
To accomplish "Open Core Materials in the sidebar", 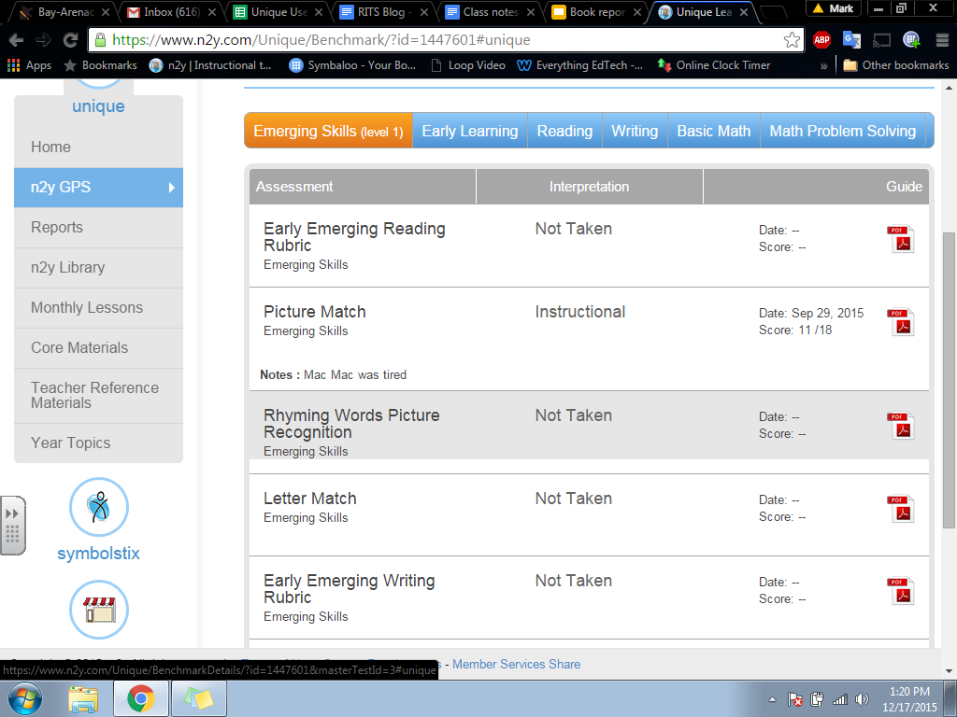I will [x=98, y=347].
